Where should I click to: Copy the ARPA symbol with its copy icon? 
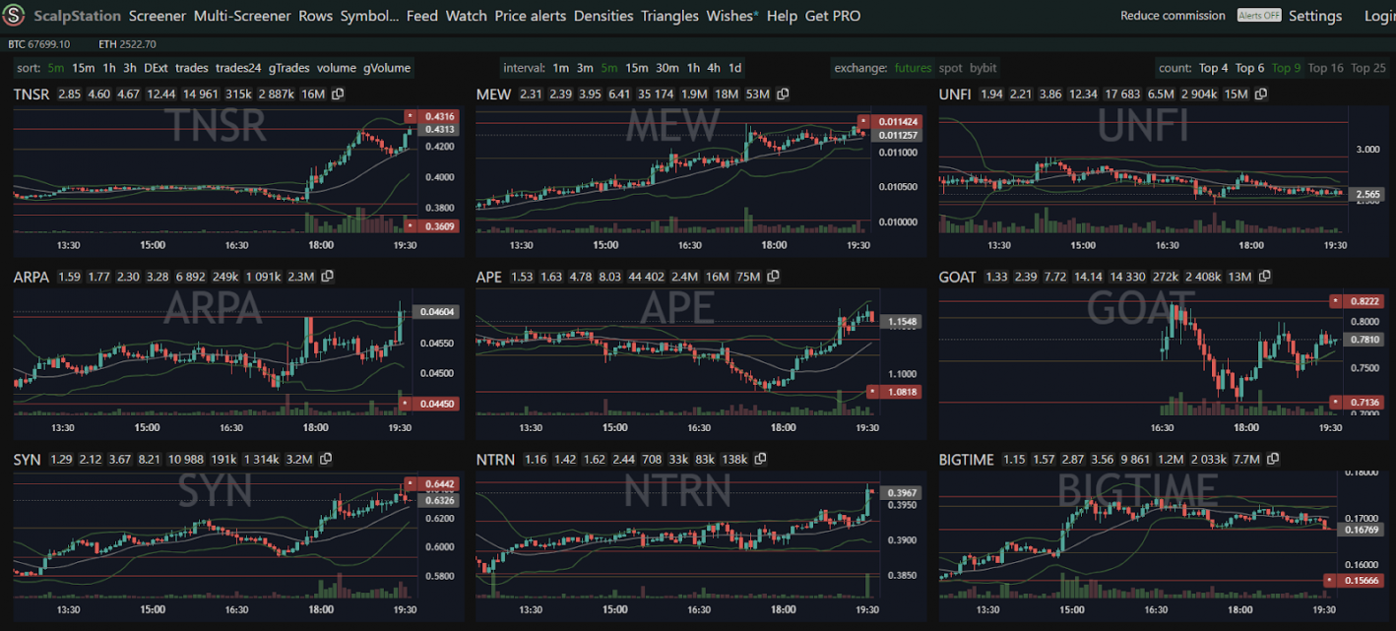coord(327,278)
